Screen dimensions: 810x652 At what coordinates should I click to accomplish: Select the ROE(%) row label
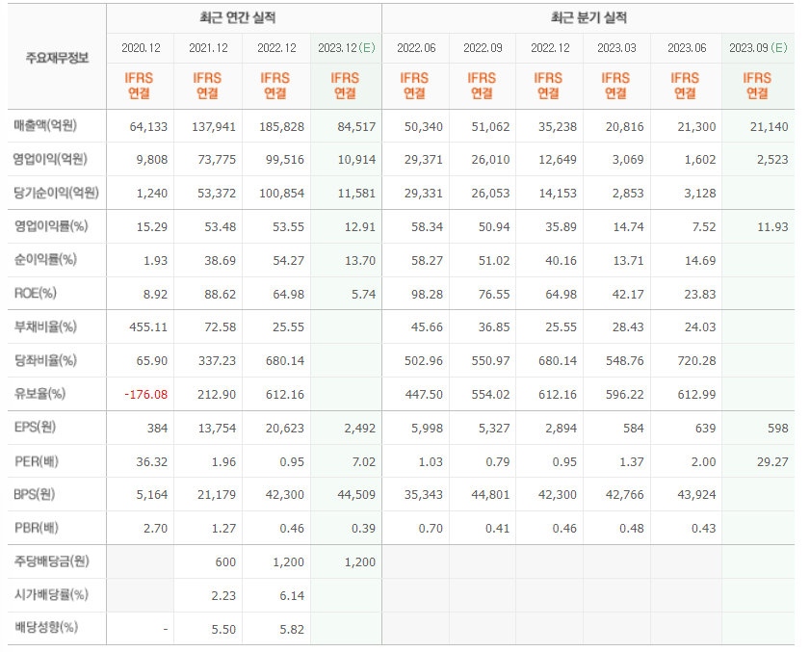[35, 294]
